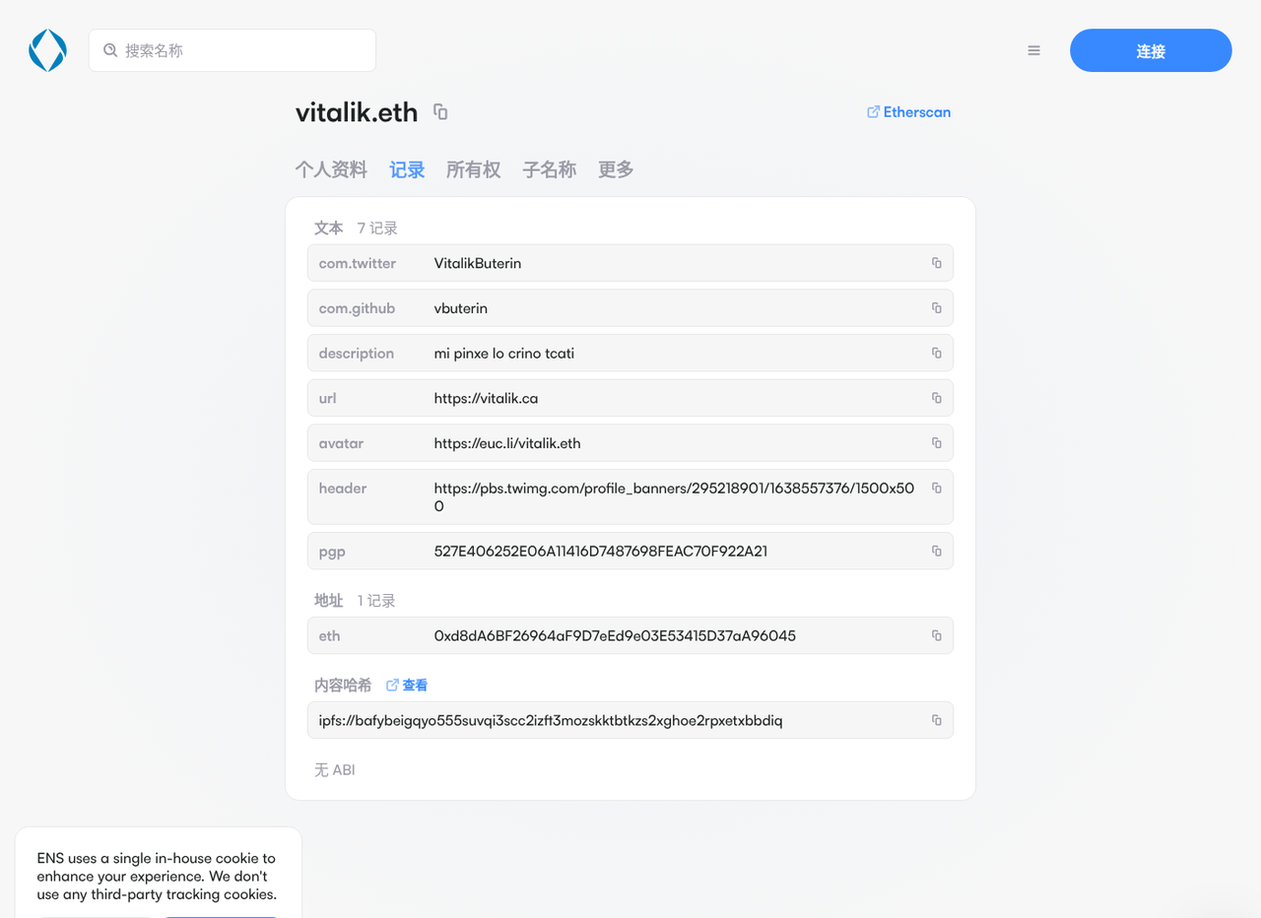Copy the avatar record value
Viewport: 1261px width, 918px height.
[x=937, y=443]
